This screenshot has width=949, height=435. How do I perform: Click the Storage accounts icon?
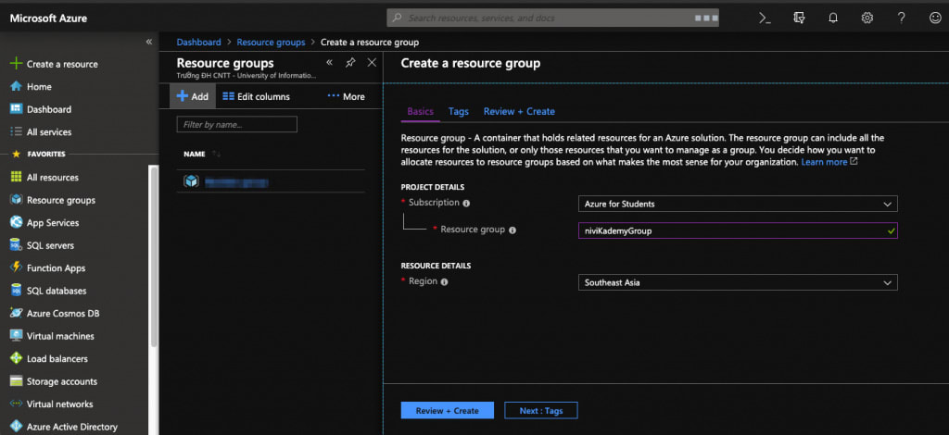[17, 381]
